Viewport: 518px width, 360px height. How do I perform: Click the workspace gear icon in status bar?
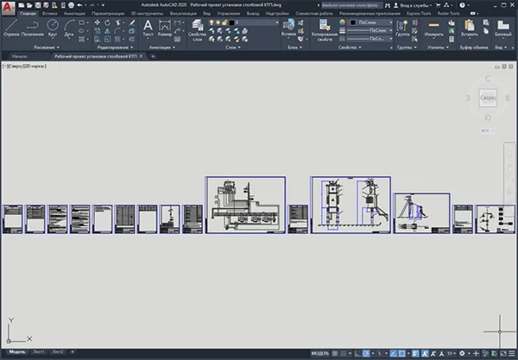click(462, 354)
